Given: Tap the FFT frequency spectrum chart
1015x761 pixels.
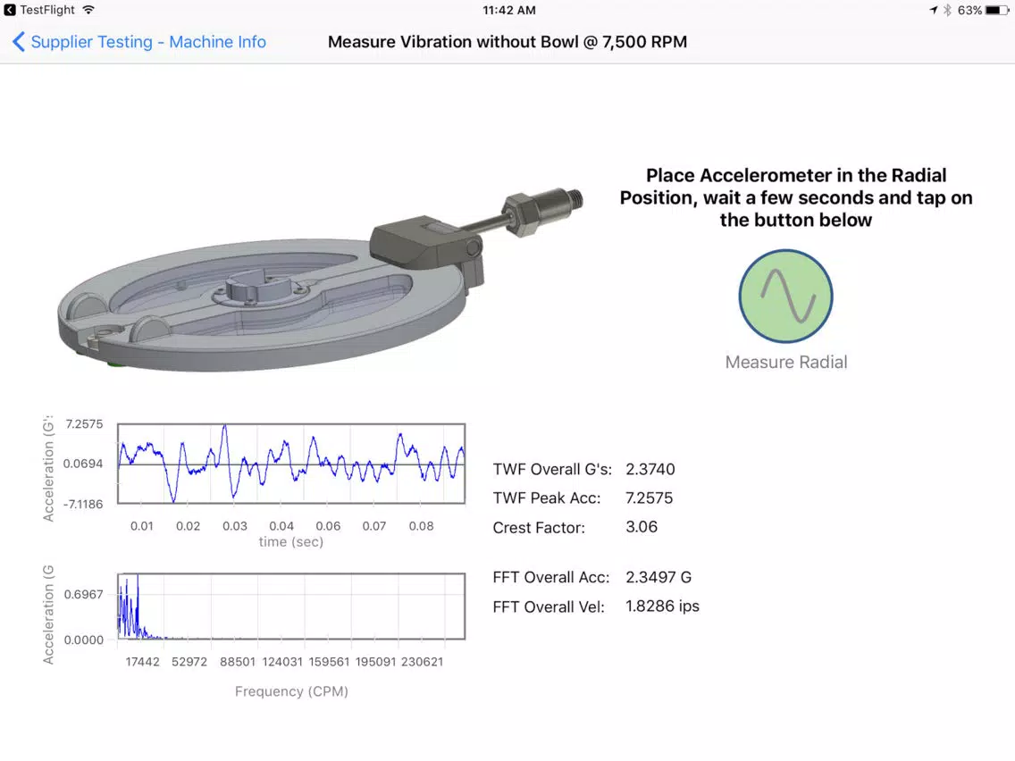Looking at the screenshot, I should click(291, 606).
